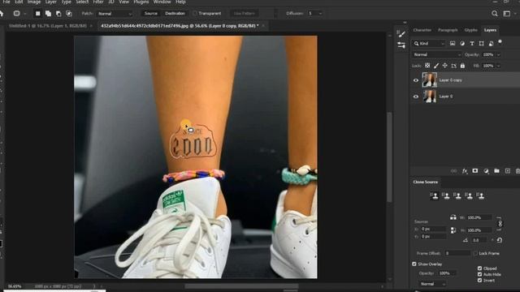The height and width of the screenshot is (292, 520).
Task: Click Reset transform icon in Clone Source
Action: point(500,240)
